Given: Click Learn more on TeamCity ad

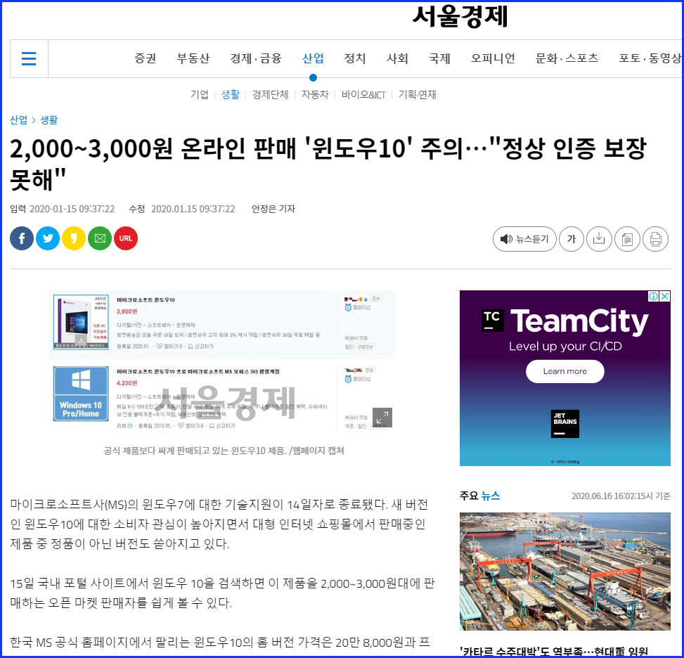Looking at the screenshot, I should 565,371.
